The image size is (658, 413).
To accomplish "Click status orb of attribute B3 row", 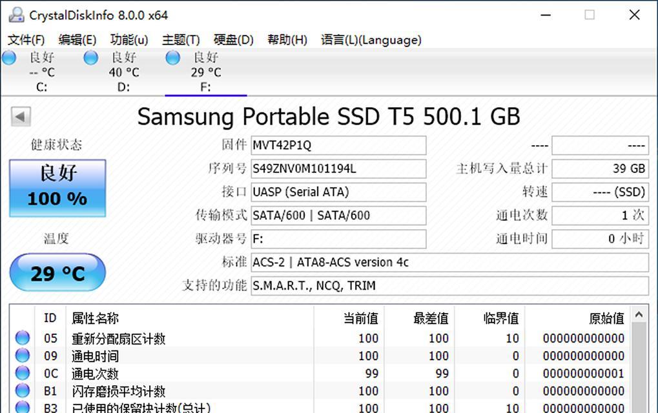I will pos(22,407).
